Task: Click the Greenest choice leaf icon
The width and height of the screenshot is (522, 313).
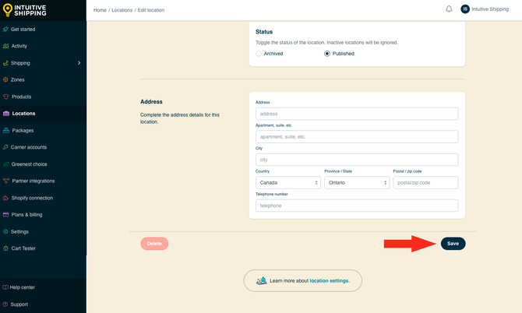Action: pyautogui.click(x=6, y=164)
